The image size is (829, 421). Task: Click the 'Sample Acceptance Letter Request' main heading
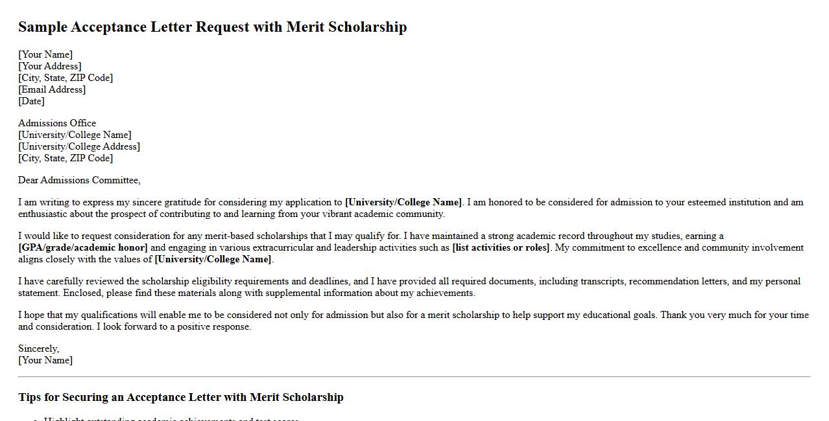coord(212,27)
